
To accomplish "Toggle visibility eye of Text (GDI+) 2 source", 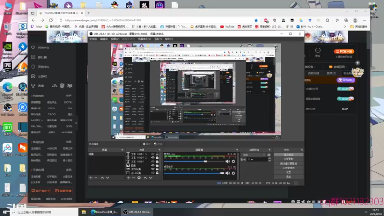I will coord(153,158).
